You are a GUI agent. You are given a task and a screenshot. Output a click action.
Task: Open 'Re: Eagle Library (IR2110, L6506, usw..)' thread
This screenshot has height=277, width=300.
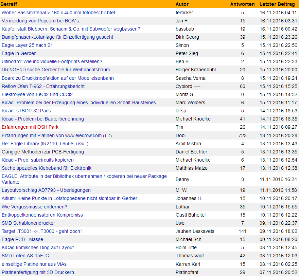[45, 144]
